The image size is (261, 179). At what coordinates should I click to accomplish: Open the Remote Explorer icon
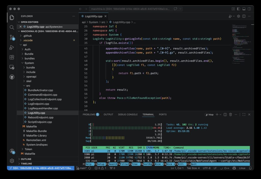(12, 67)
